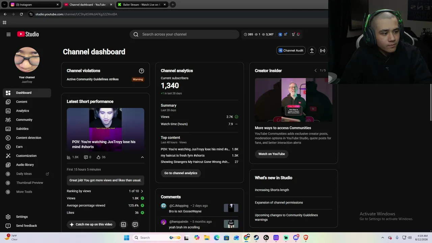
Task: Open Expansion of channel permissions article
Action: click(279, 202)
